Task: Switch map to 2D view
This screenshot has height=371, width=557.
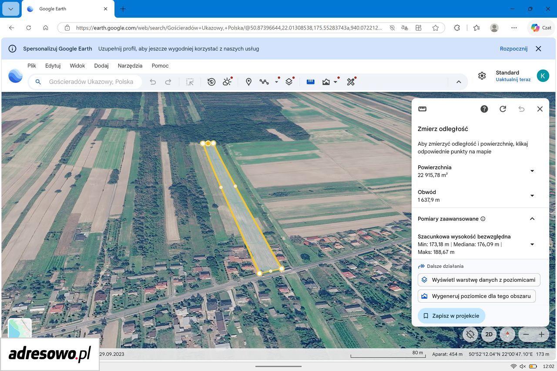Action: tap(489, 334)
